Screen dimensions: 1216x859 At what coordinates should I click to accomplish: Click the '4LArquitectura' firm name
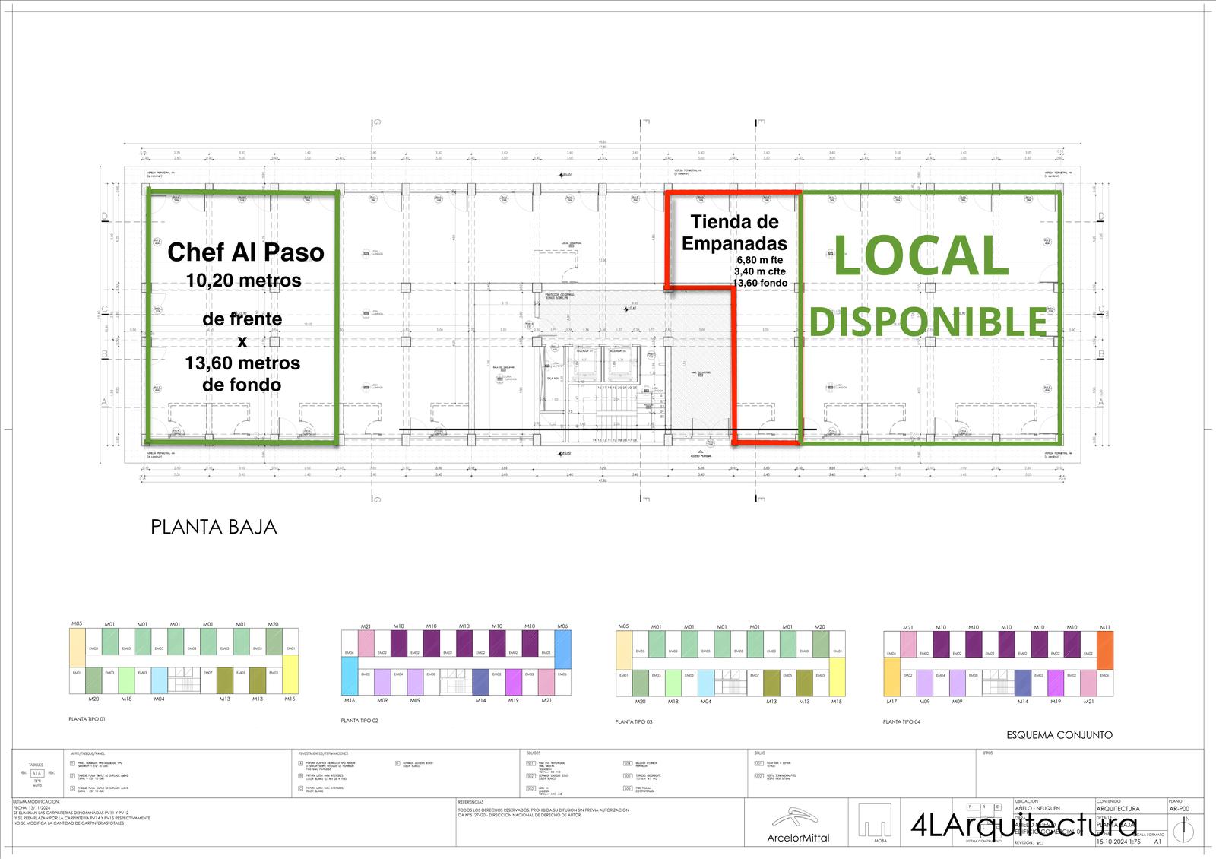tap(1024, 827)
